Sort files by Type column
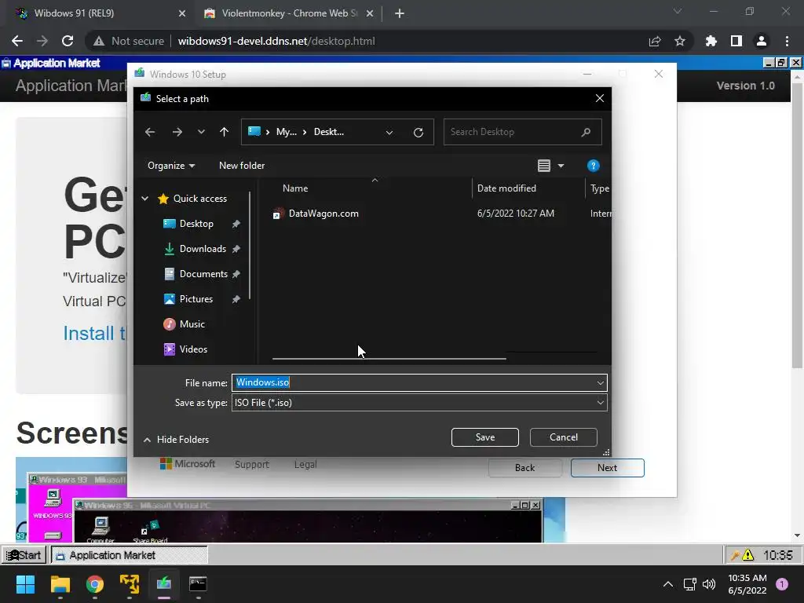 coord(599,188)
